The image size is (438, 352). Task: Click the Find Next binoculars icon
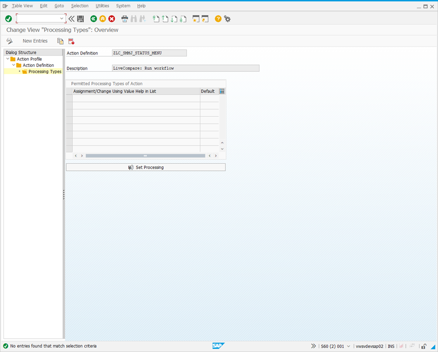click(143, 19)
